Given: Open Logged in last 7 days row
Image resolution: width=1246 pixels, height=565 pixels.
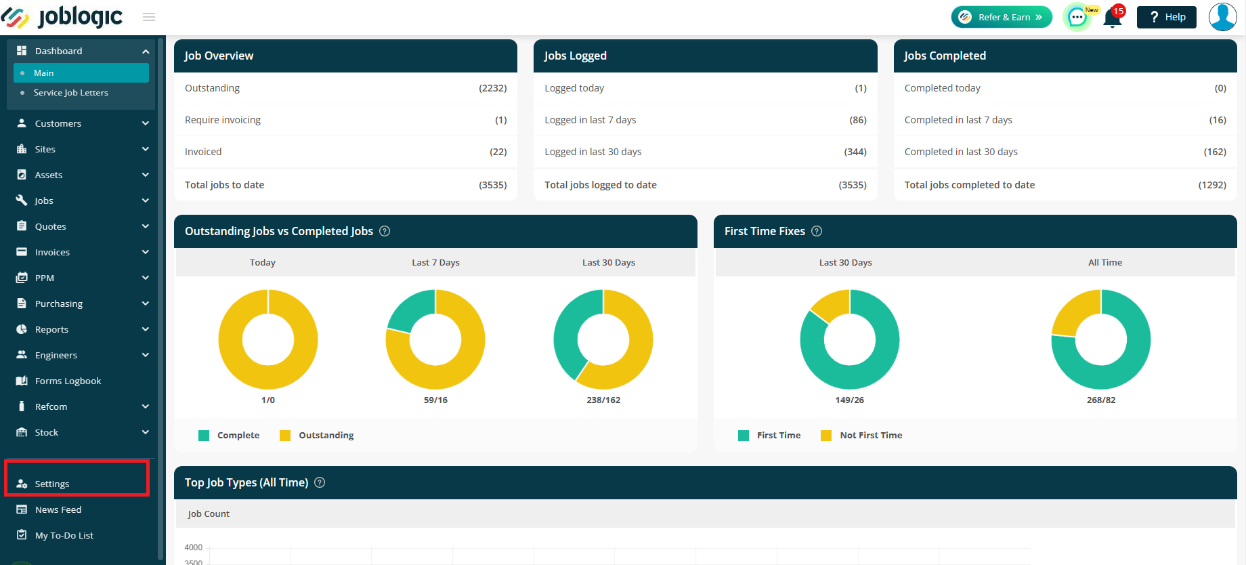Looking at the screenshot, I should click(x=706, y=120).
